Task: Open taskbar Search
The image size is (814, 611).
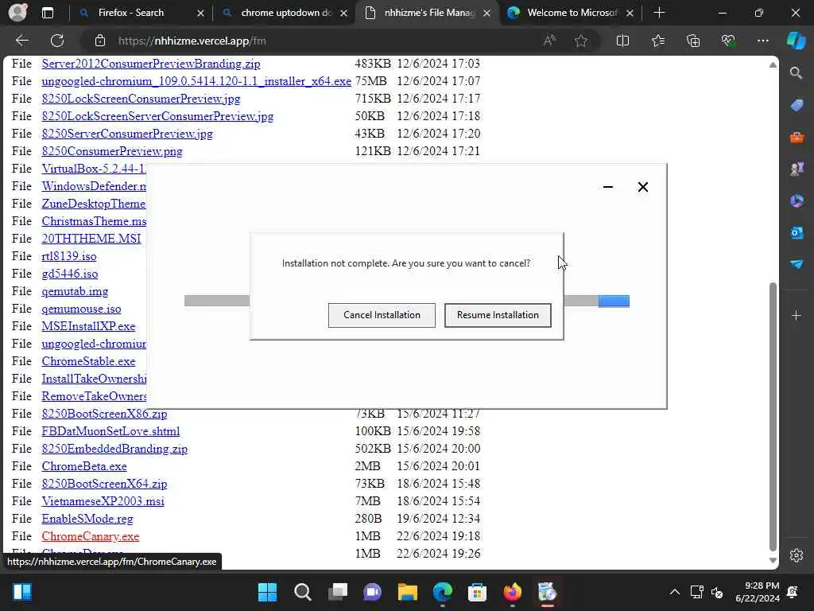Action: point(302,592)
